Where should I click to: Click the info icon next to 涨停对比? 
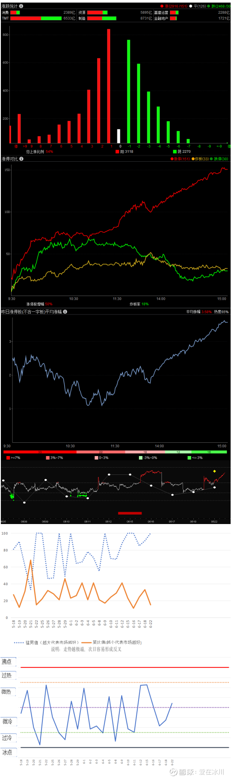[x=21, y=159]
